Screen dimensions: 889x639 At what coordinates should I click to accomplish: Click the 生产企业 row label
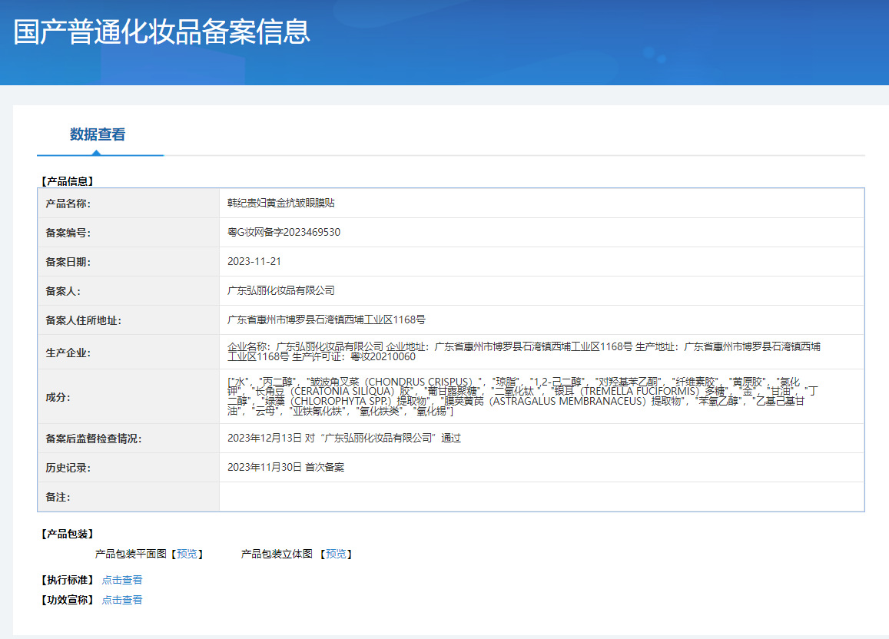coord(68,353)
